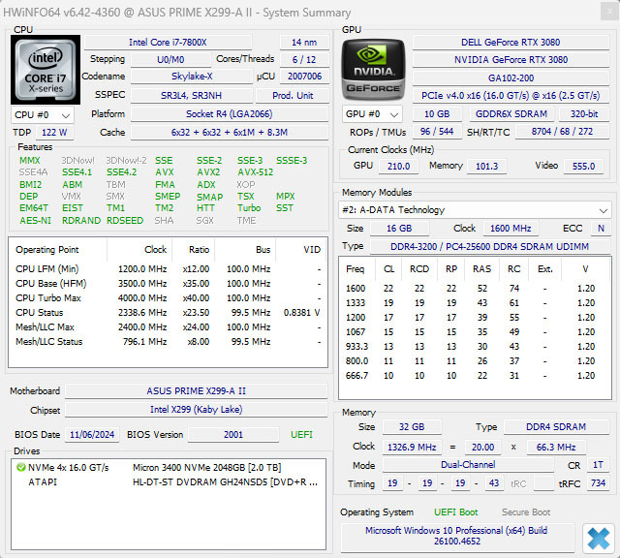Select the CPU Status row
The height and width of the screenshot is (558, 620).
[x=168, y=313]
